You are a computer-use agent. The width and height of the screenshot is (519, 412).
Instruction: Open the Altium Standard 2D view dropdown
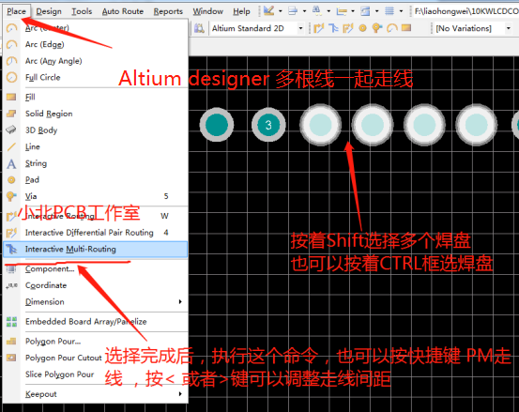[300, 28]
